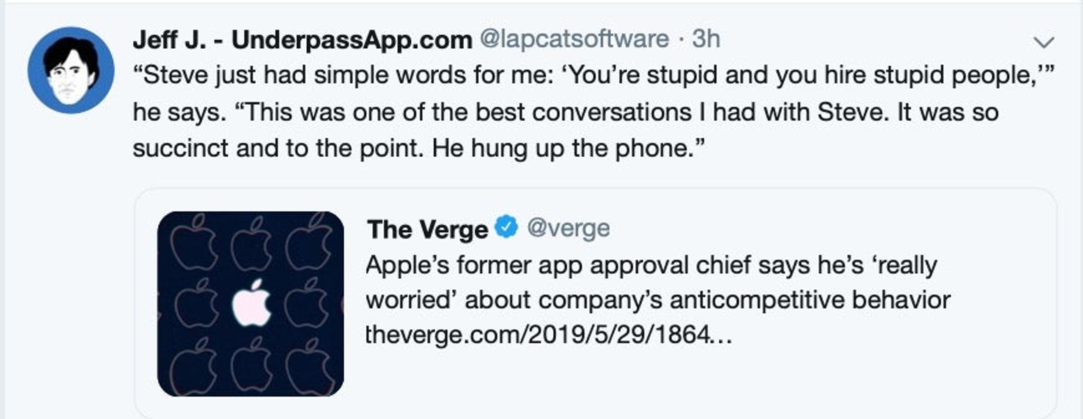1083x419 pixels.
Task: Open Jeff J.'s cartoon profile avatar
Action: (71, 70)
